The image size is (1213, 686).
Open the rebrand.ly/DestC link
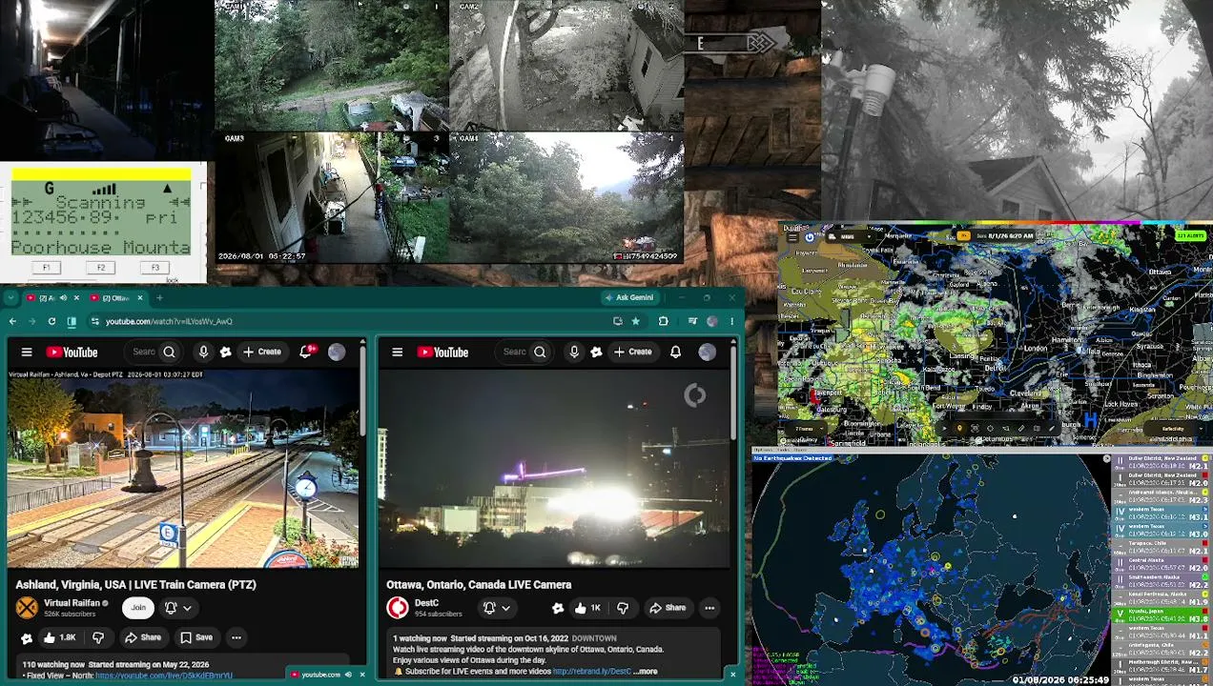tap(592, 672)
